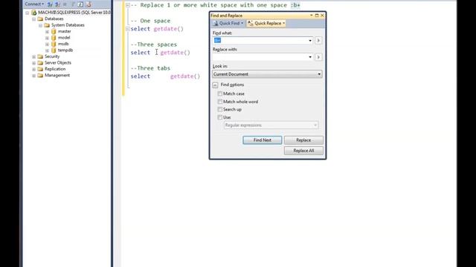
Task: Collapse the Databases folder node
Action: click(33, 19)
